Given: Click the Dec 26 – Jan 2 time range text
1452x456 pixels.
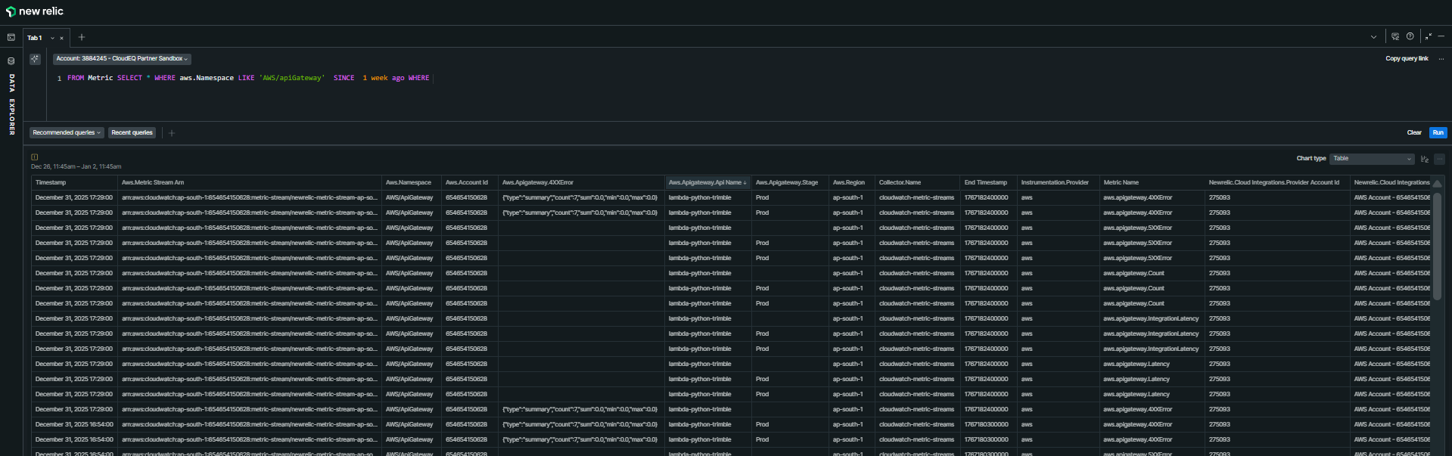Looking at the screenshot, I should (x=76, y=166).
